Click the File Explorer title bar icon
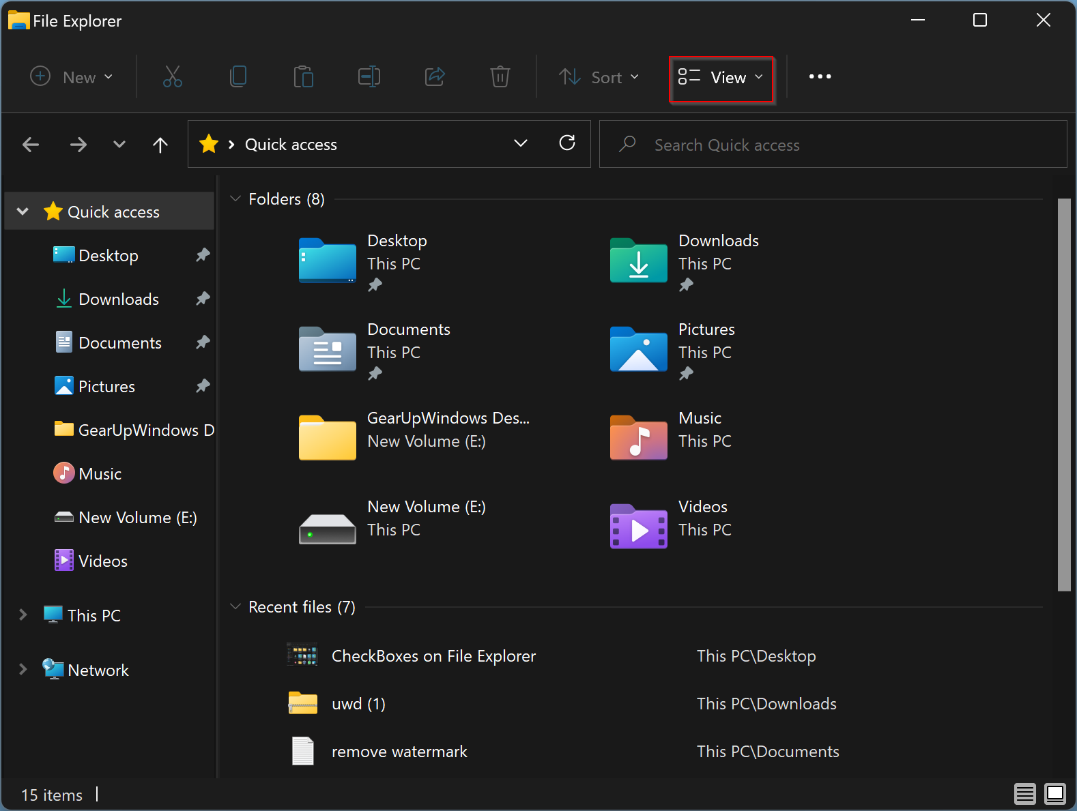Image resolution: width=1077 pixels, height=811 pixels. pos(18,20)
